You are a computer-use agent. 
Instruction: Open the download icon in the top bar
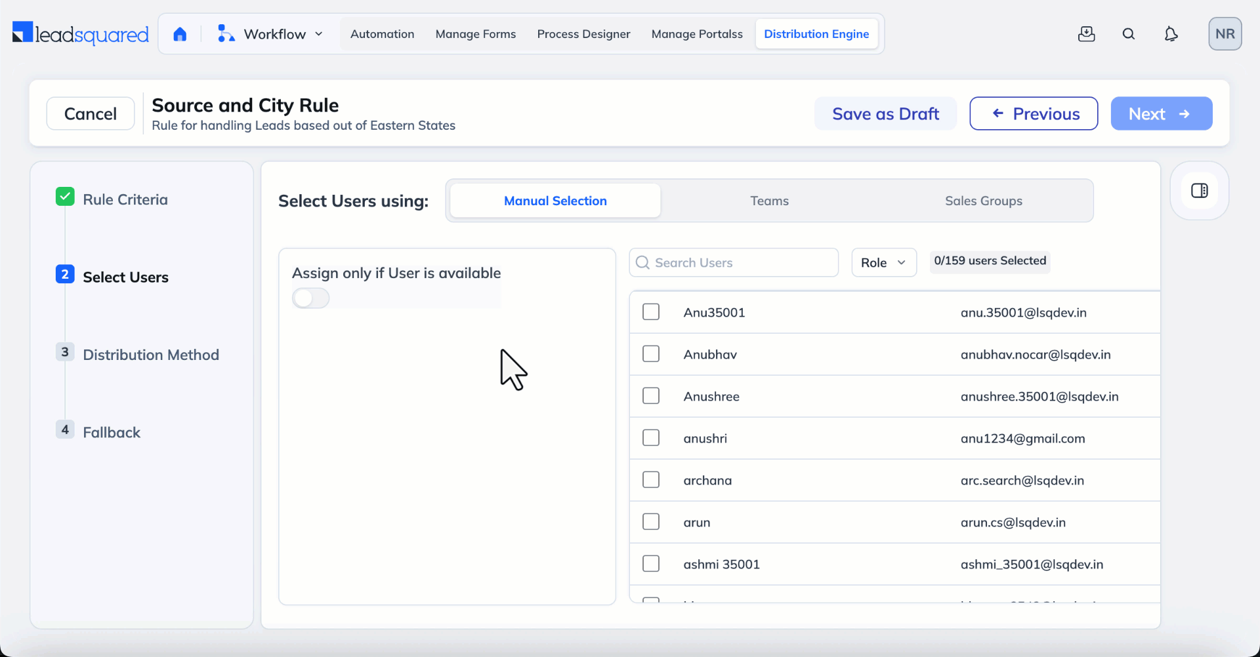pos(1087,33)
